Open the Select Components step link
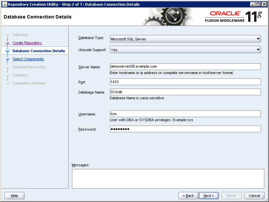 pos(28,59)
